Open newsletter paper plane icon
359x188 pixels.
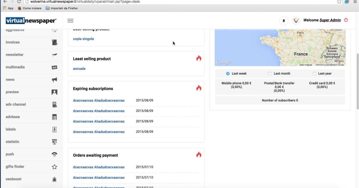point(54,55)
